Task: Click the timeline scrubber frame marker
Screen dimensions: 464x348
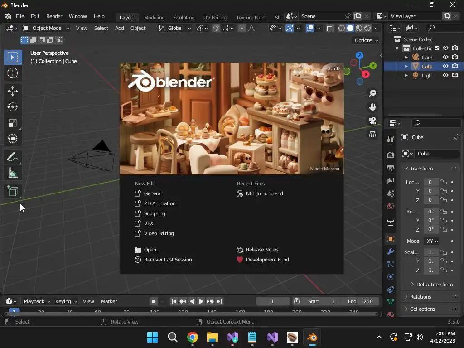Action: (14, 311)
